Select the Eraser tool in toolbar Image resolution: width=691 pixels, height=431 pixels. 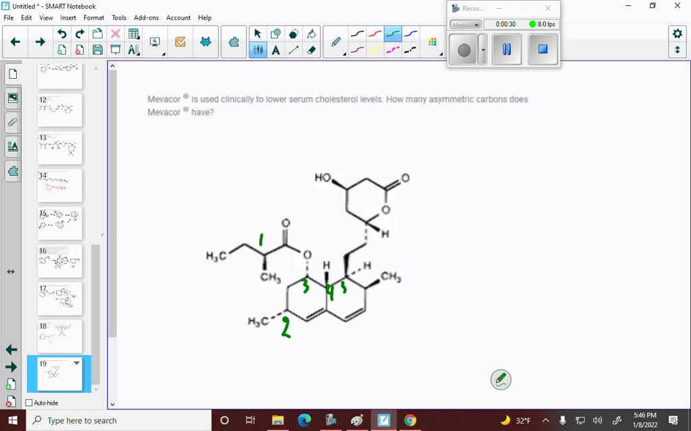pos(311,49)
